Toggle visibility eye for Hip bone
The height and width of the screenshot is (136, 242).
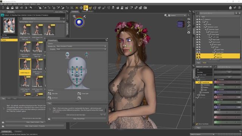[x=197, y=22]
